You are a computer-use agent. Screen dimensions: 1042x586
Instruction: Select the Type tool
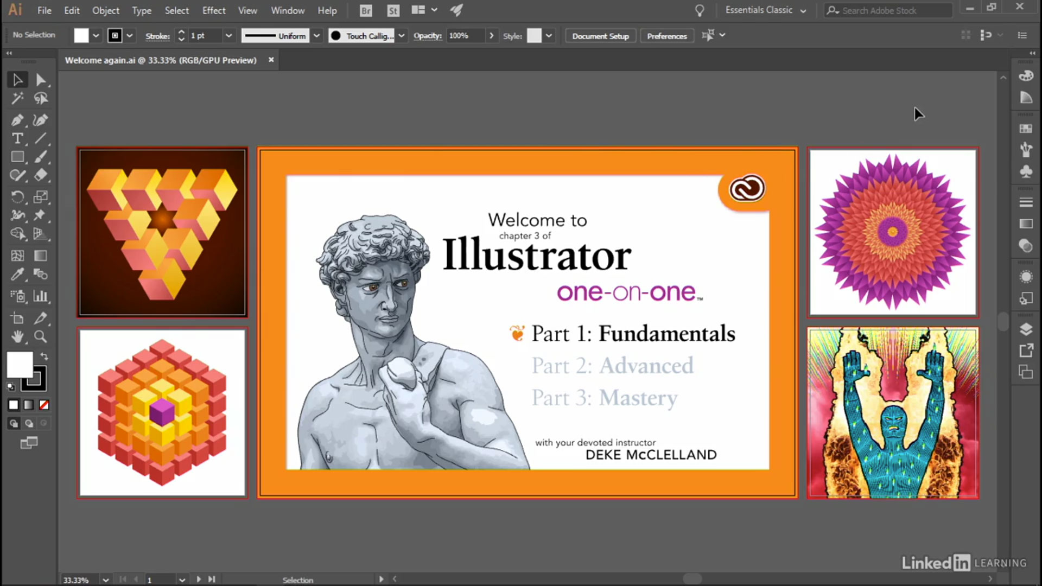17,138
